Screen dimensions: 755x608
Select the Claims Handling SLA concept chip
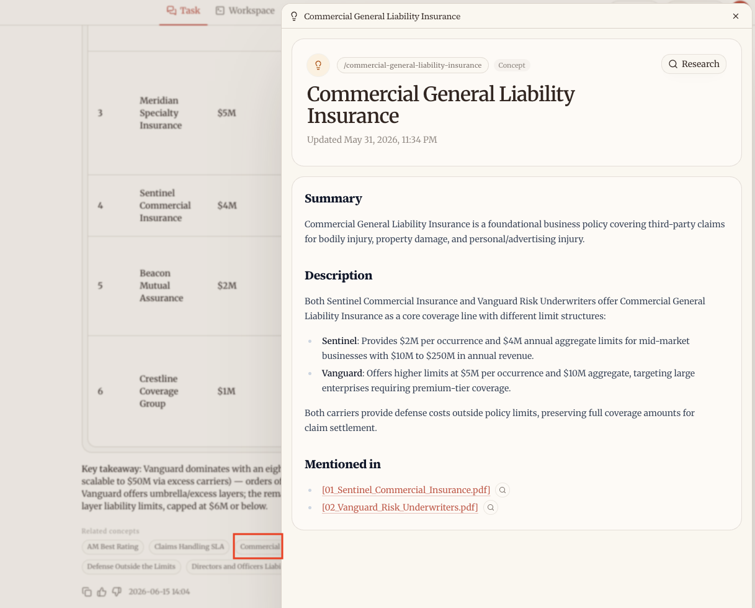pyautogui.click(x=189, y=547)
